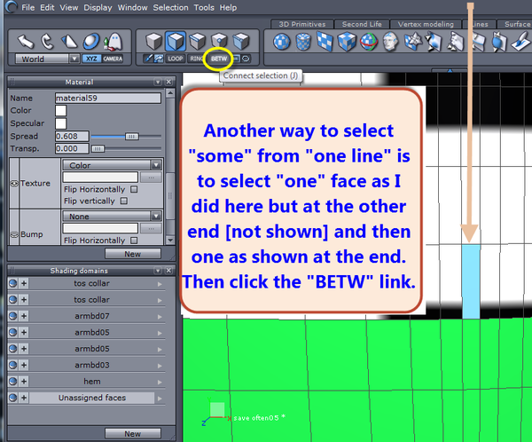Click the LOOP selection button
Viewport: 532px width, 442px height.
point(175,59)
